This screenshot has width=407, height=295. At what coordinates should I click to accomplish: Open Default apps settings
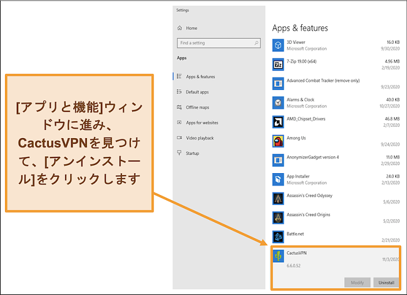pyautogui.click(x=197, y=92)
